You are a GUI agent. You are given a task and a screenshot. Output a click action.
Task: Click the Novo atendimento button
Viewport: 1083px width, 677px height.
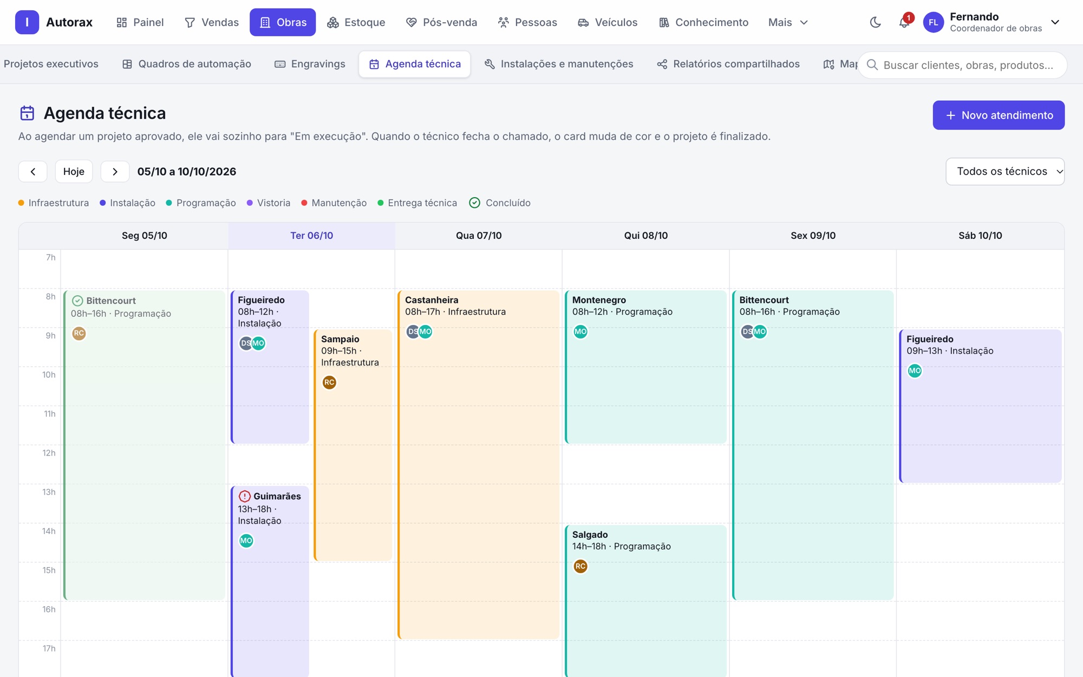click(x=999, y=115)
